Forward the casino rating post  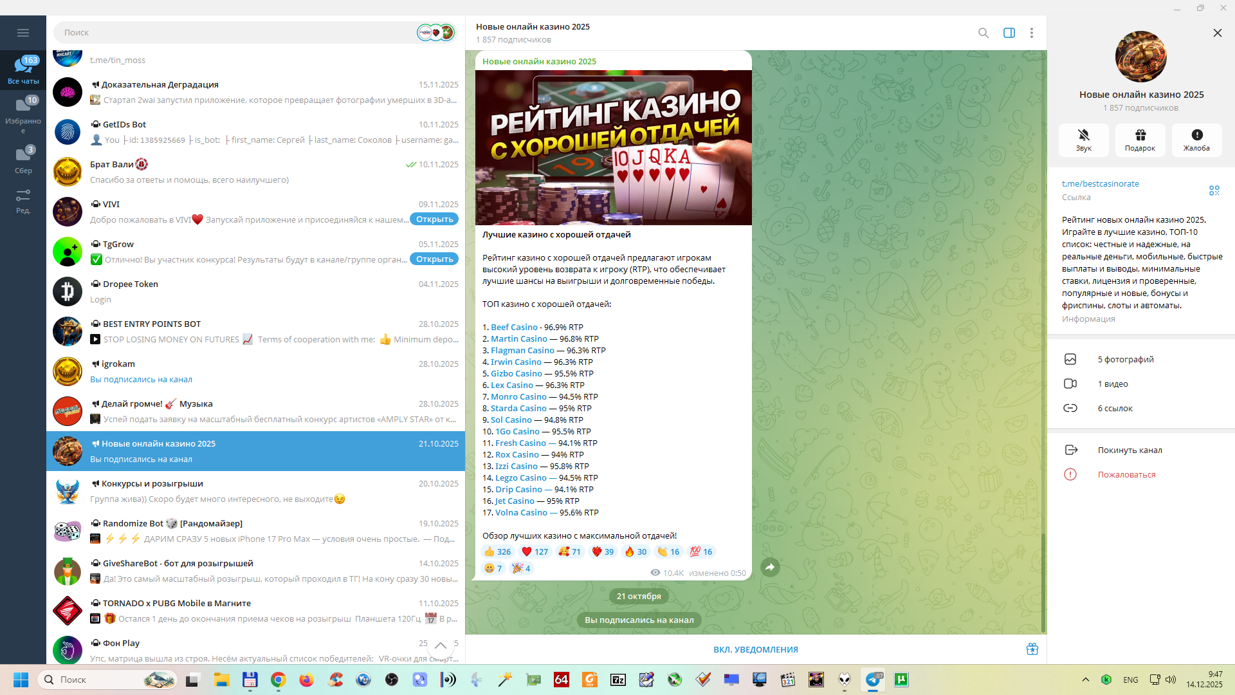tap(770, 567)
